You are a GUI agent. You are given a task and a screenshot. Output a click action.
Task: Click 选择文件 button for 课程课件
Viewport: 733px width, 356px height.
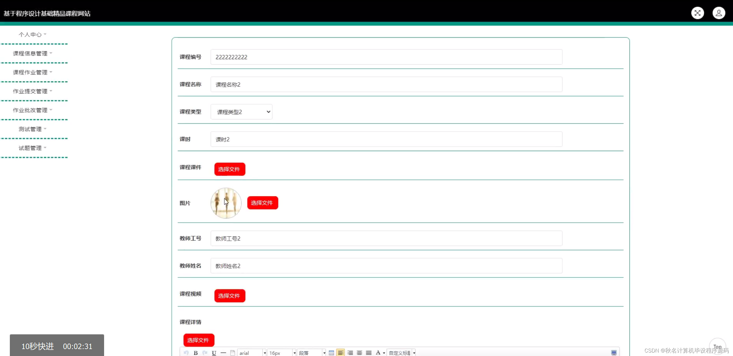(229, 169)
